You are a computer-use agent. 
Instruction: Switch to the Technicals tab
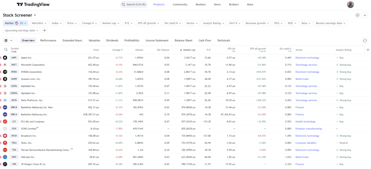coord(224,40)
